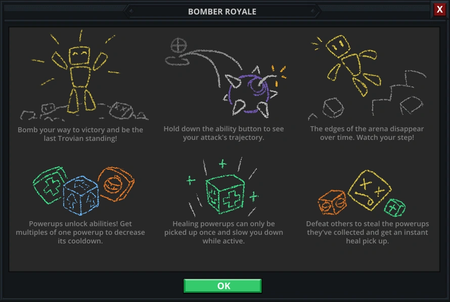The image size is (450, 302).
Task: Click the "attack's trajectory" hint text
Action: (x=223, y=133)
